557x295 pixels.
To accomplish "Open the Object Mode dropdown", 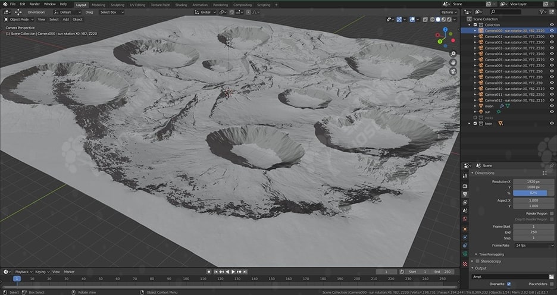I will 19,19.
